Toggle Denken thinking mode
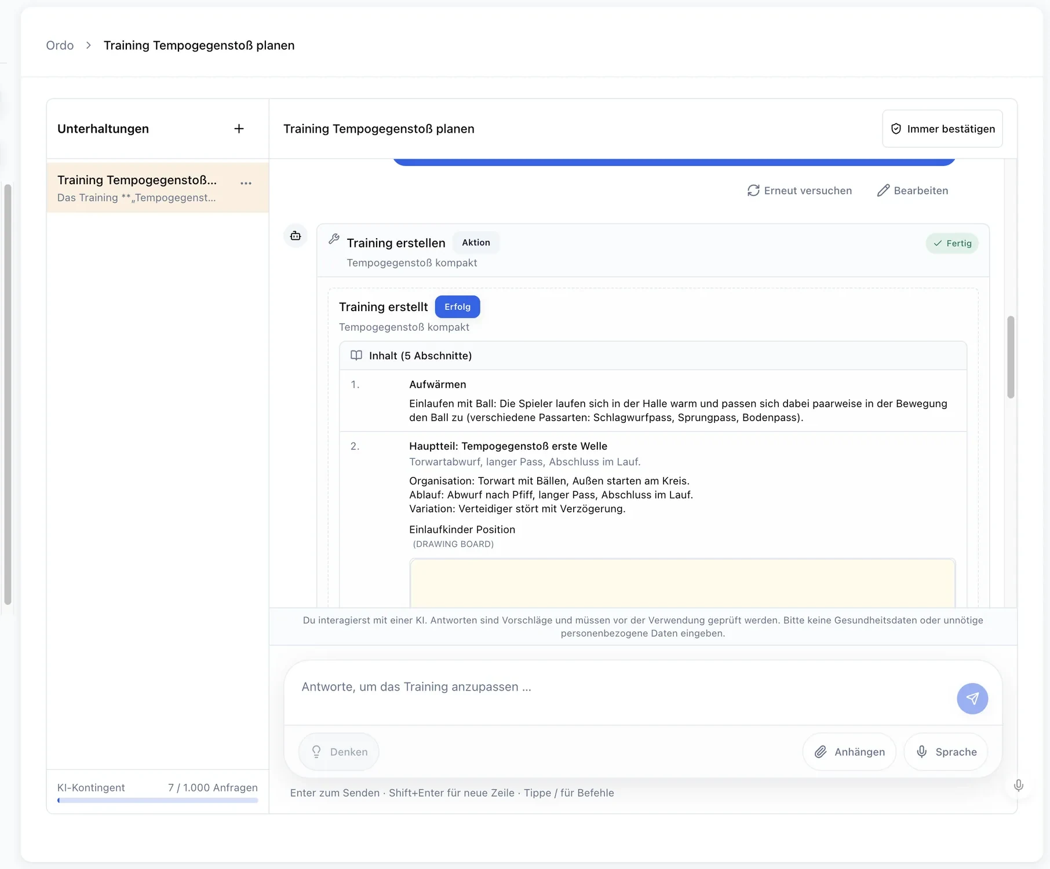The width and height of the screenshot is (1050, 869). tap(339, 751)
